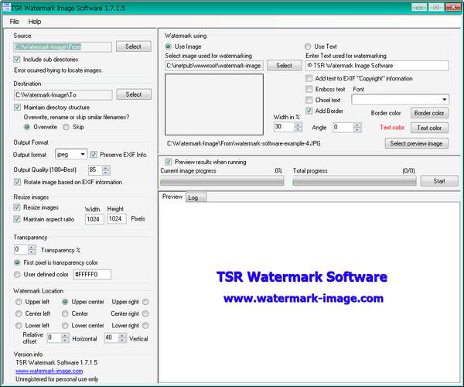Click the red Text color label

pyautogui.click(x=392, y=127)
